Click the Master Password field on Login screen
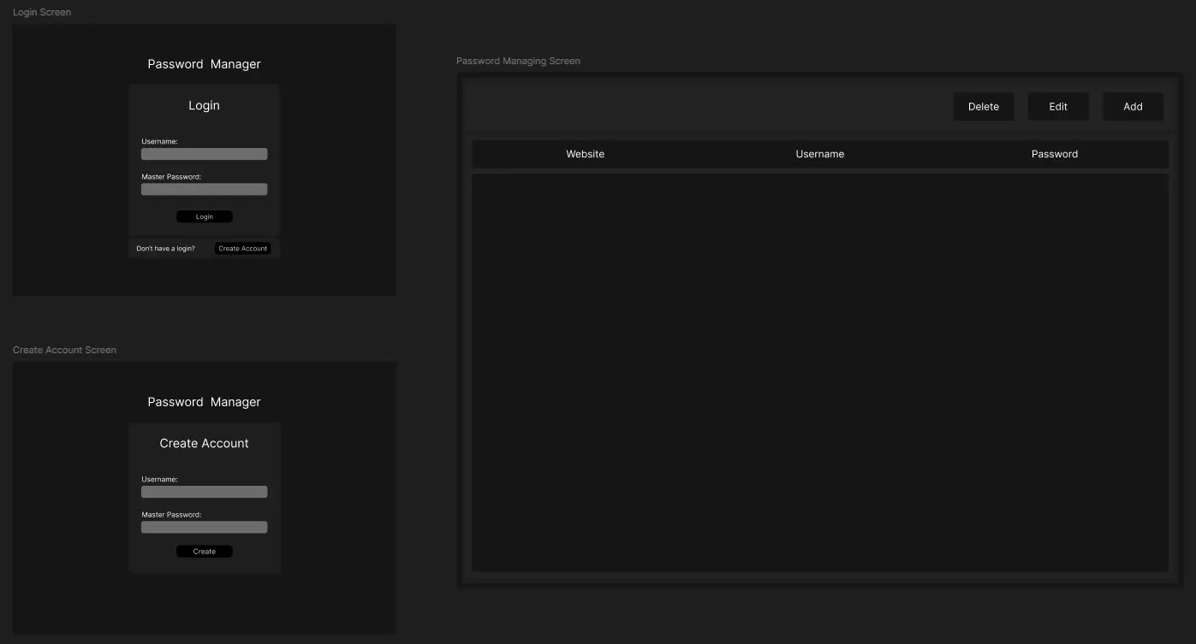 [204, 188]
